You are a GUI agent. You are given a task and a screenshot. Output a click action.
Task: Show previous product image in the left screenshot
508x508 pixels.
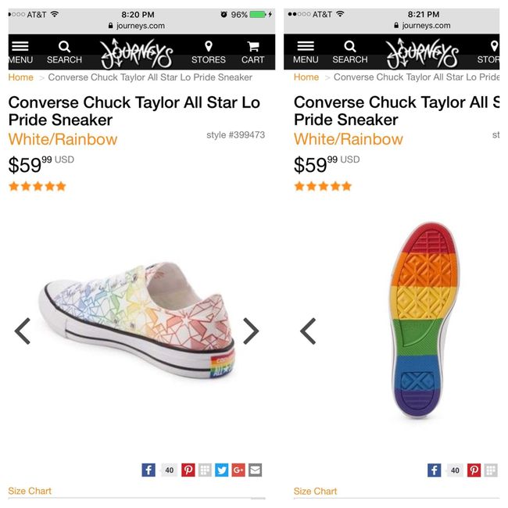click(23, 331)
